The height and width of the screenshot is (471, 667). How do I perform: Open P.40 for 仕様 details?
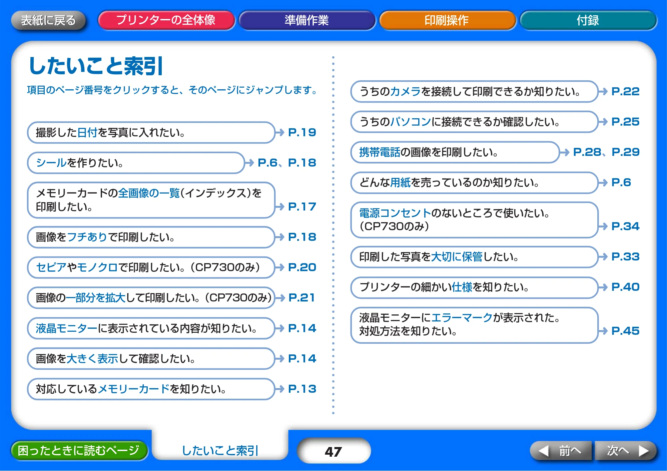625,287
